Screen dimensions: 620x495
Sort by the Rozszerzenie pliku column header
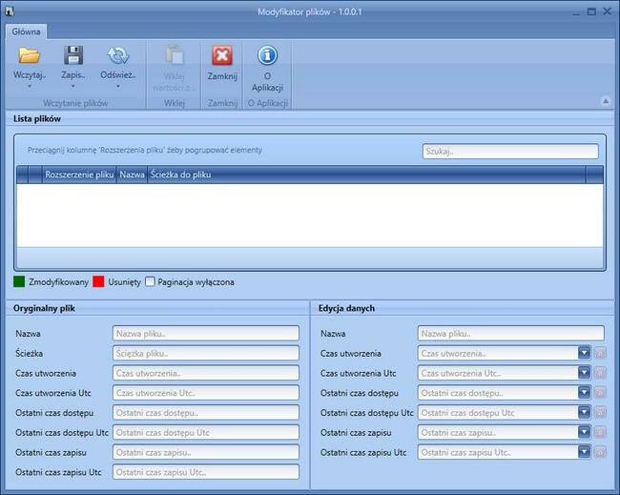tap(79, 175)
